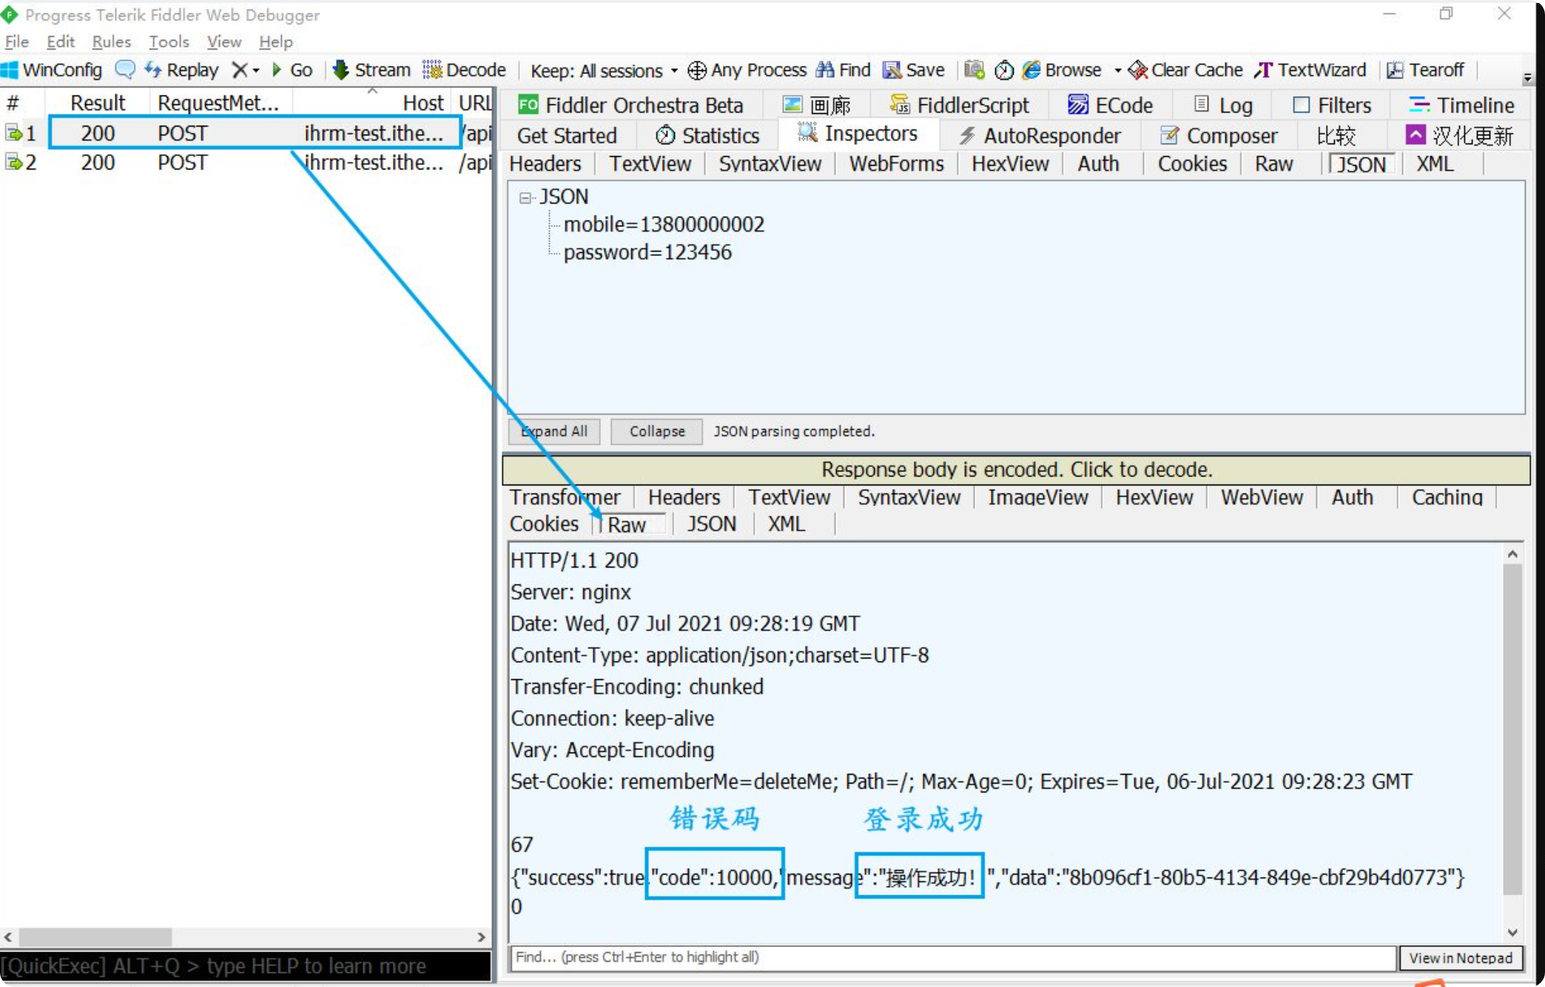
Task: Click the Decode toolbar icon
Action: [x=432, y=70]
